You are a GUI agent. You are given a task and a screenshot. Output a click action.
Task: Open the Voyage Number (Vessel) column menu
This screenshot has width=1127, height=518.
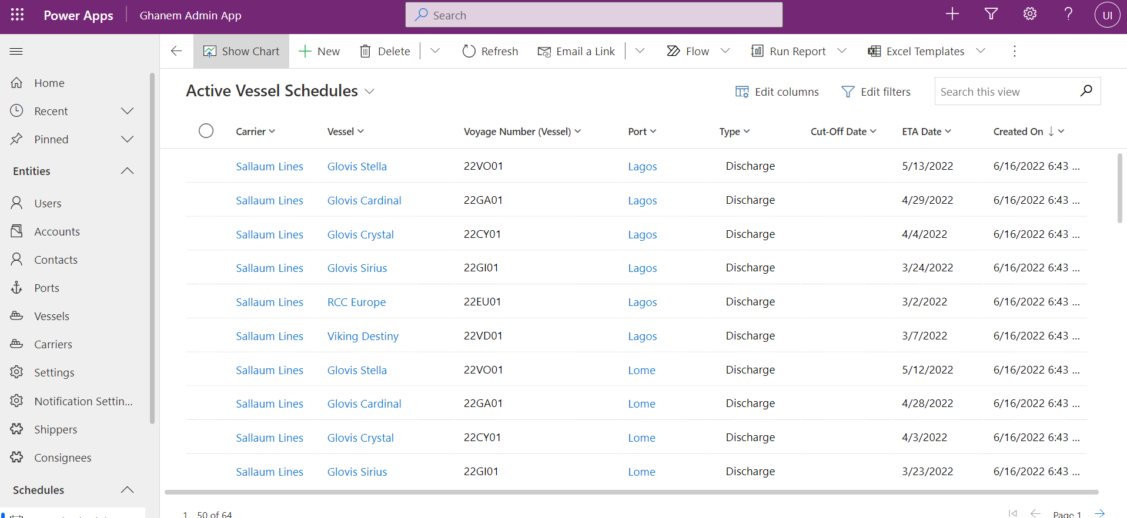[523, 132]
